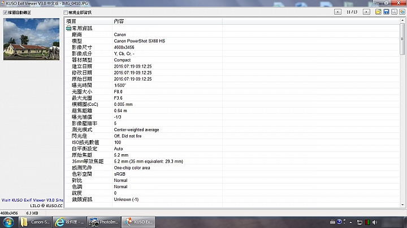Image resolution: width=407 pixels, height=228 pixels.
Task: Switch to the Internet Explorer taskbar button
Action: [69, 222]
